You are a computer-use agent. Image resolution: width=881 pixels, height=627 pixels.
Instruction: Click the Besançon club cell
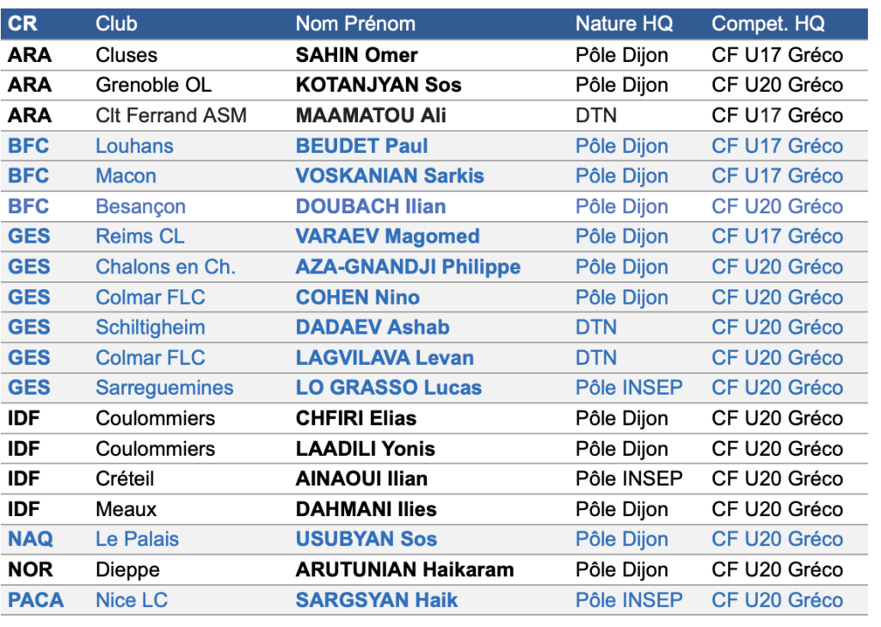[x=140, y=206]
